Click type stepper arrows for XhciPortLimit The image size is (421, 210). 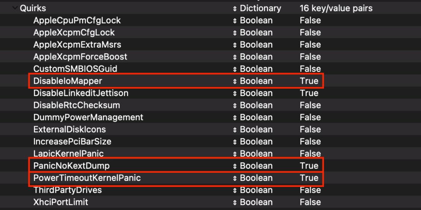235,202
